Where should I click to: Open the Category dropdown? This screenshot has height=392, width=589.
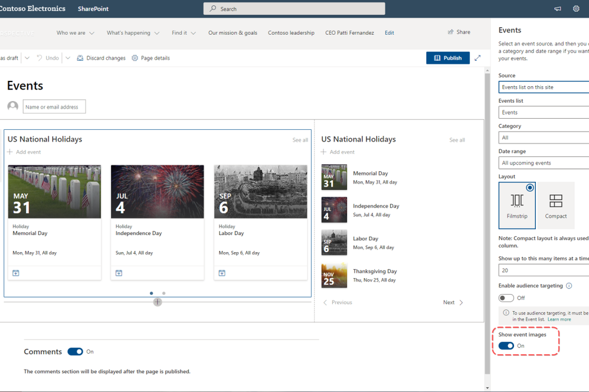[543, 138]
